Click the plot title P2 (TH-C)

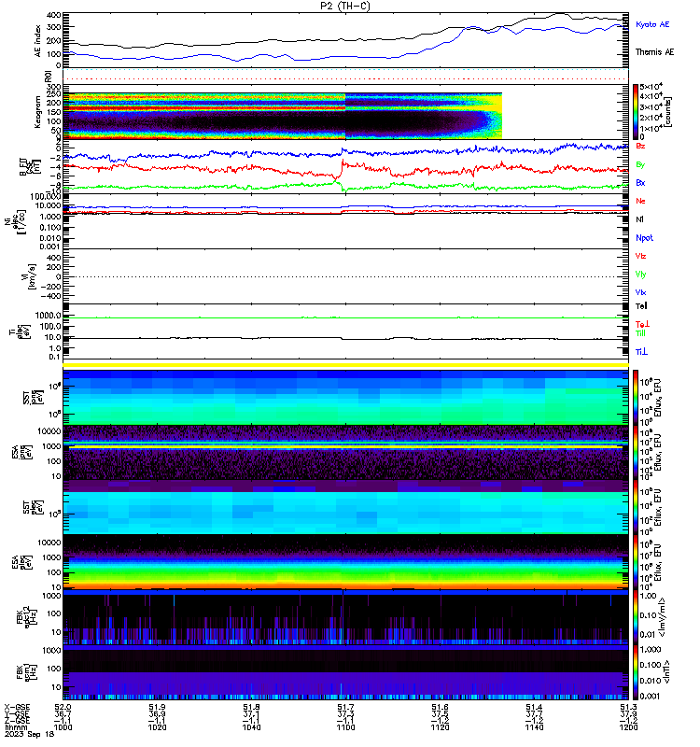point(345,6)
